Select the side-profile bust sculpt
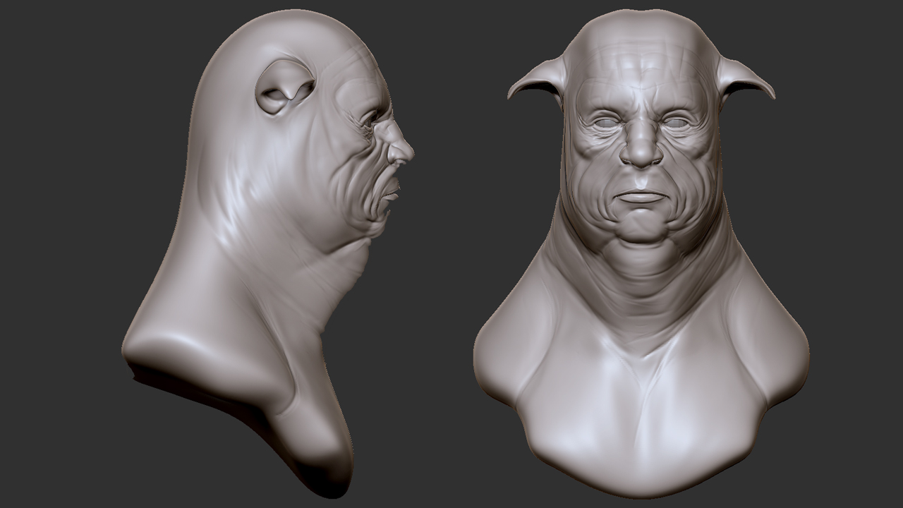The width and height of the screenshot is (903, 508). [268, 254]
